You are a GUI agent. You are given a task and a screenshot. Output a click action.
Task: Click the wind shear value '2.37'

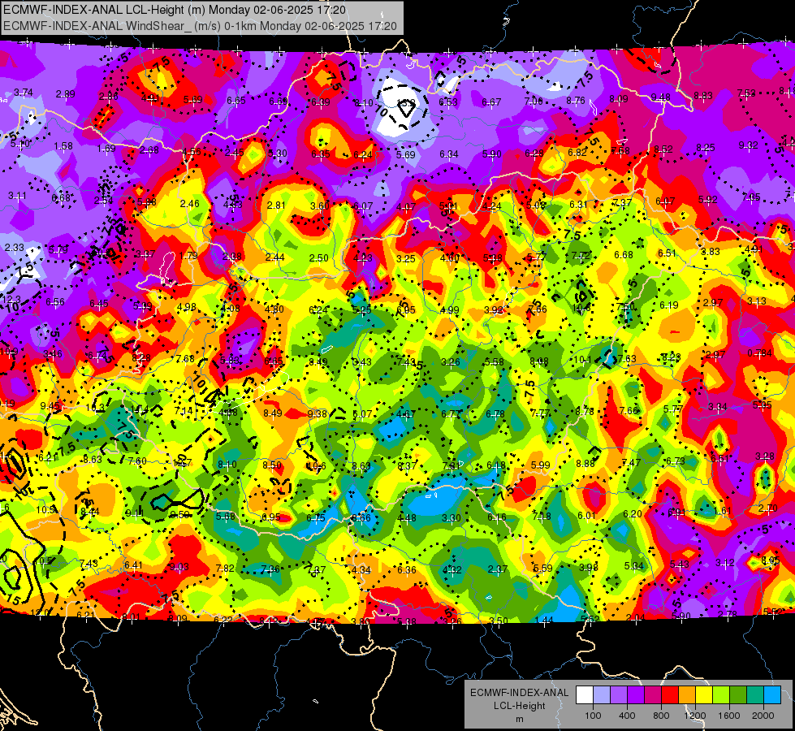pos(497,569)
